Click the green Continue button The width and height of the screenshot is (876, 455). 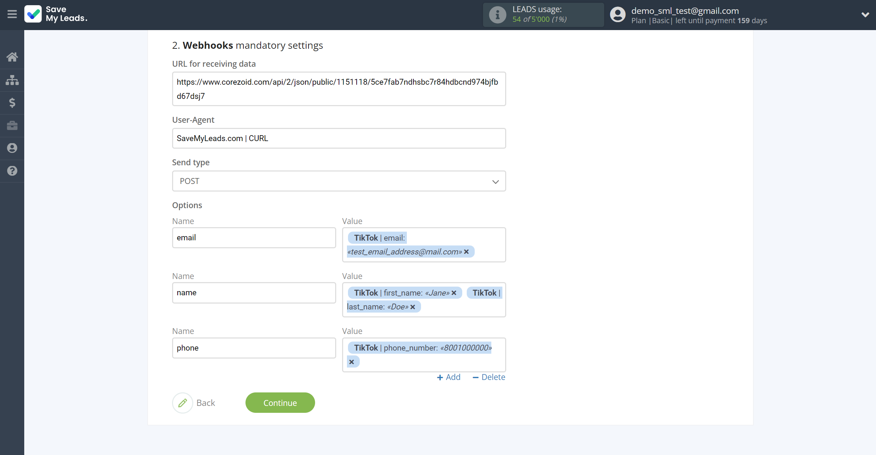pos(280,403)
